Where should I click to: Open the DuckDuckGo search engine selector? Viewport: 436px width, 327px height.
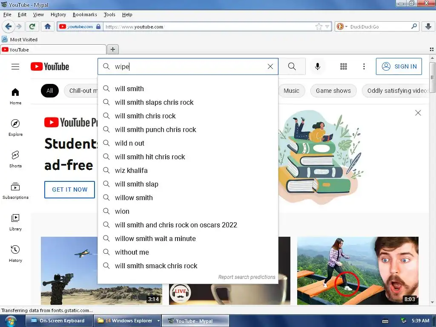342,27
